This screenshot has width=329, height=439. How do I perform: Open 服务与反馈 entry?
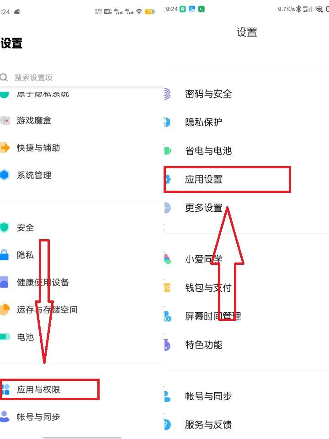coord(208,424)
